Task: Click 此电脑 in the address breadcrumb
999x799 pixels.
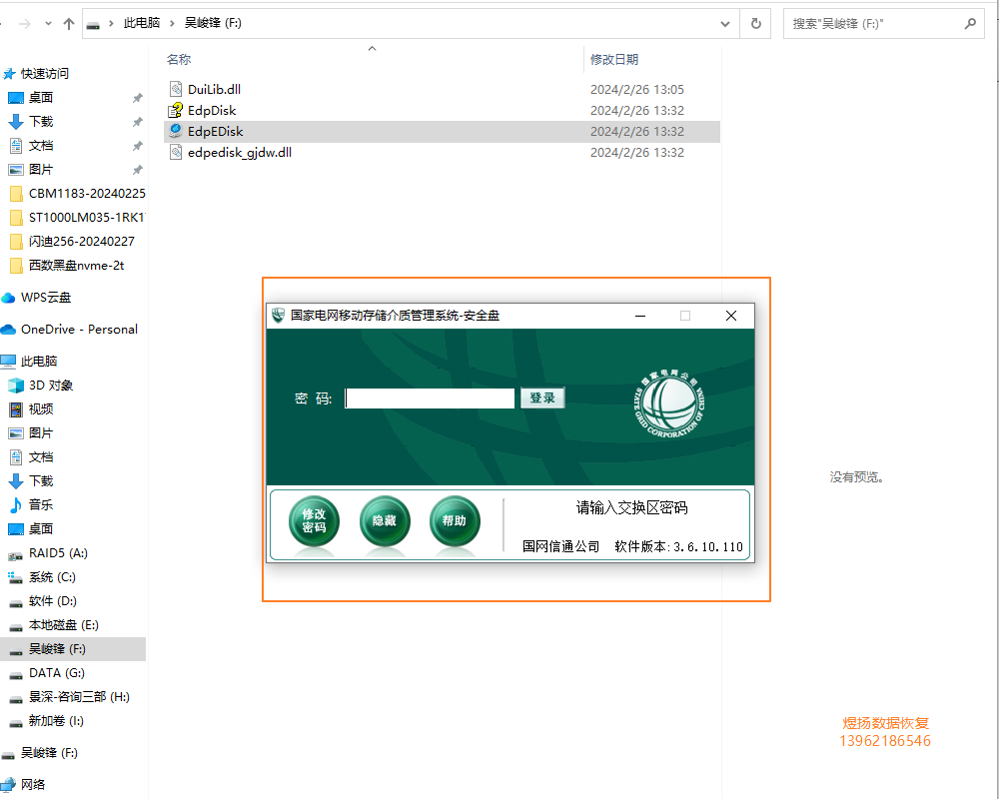Action: click(x=142, y=23)
